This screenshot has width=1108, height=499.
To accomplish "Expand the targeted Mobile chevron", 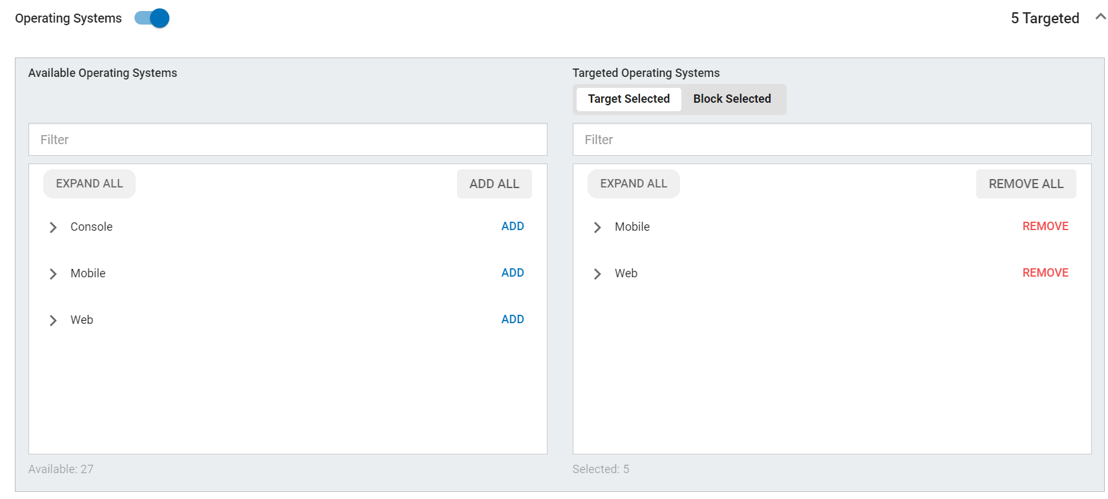I will point(597,228).
